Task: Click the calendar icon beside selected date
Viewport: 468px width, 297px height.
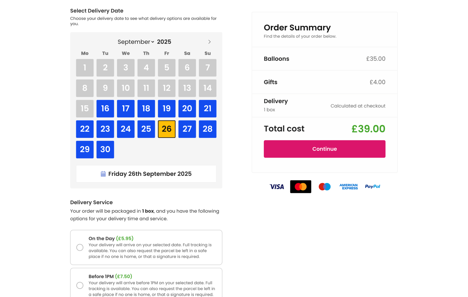Action: click(103, 174)
